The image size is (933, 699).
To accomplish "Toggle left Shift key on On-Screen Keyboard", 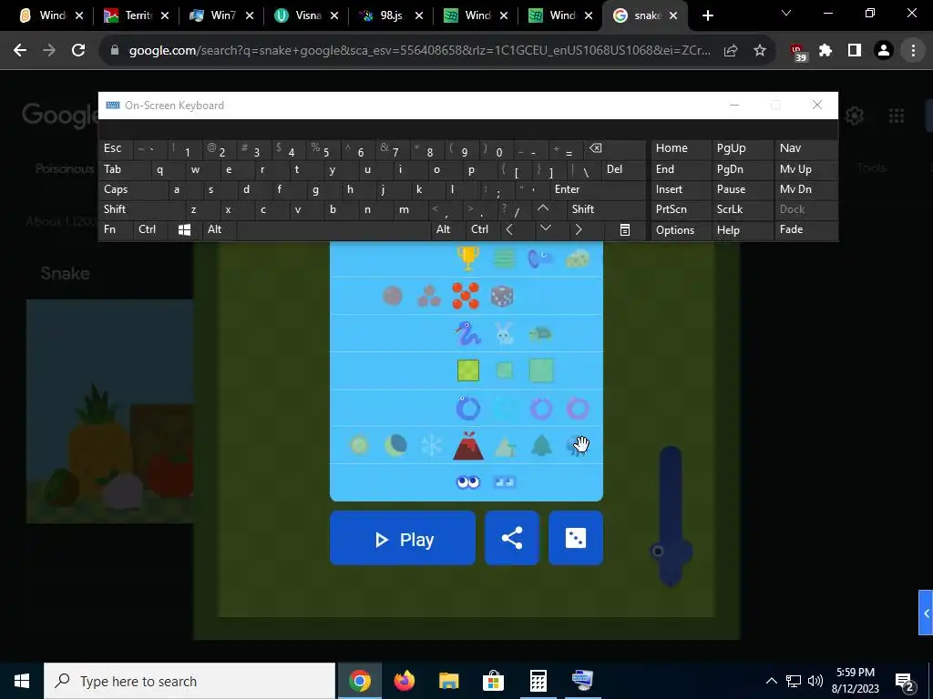I will [x=141, y=210].
